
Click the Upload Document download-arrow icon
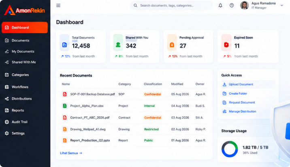tap(224, 84)
